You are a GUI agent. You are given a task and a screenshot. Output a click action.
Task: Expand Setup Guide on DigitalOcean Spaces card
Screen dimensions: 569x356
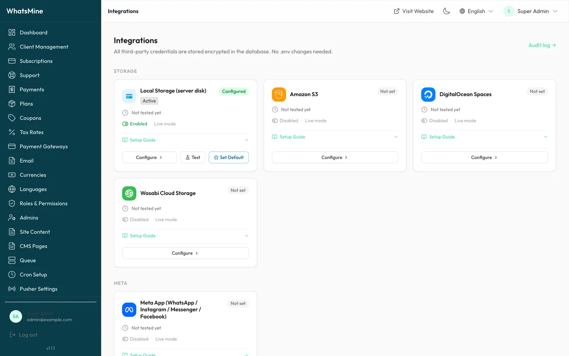pyautogui.click(x=484, y=137)
